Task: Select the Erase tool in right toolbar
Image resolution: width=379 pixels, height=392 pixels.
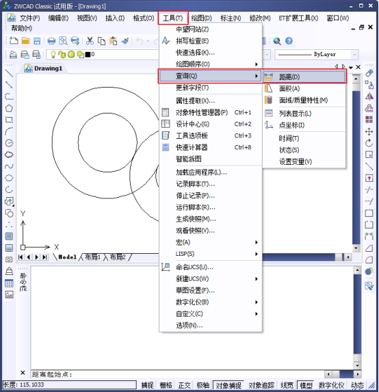Action: (x=369, y=73)
